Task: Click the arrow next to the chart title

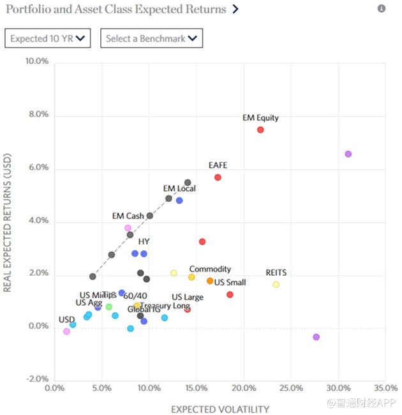Action: pyautogui.click(x=235, y=10)
